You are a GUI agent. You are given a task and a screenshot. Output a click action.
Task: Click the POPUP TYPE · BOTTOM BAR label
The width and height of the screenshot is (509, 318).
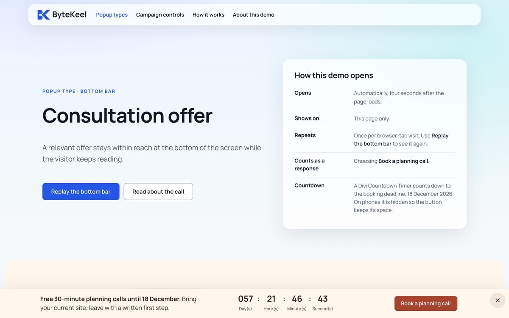pyautogui.click(x=79, y=91)
